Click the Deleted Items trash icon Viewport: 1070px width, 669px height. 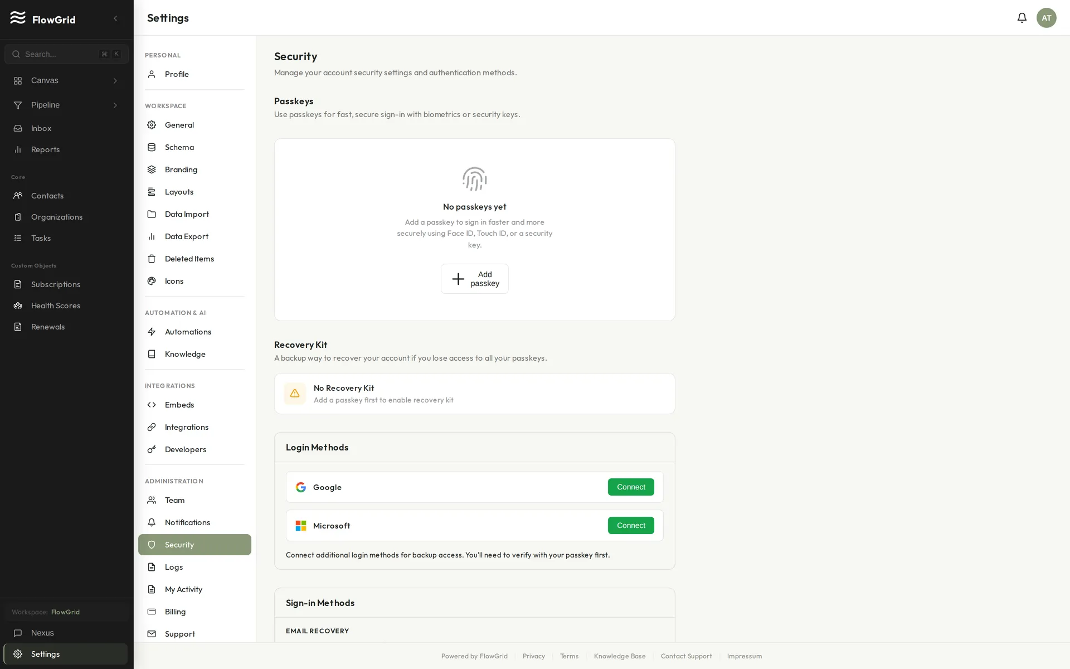(152, 259)
